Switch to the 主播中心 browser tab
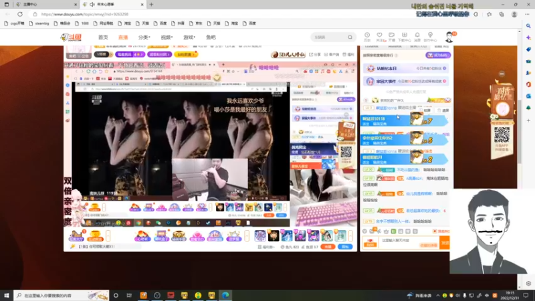Image resolution: width=535 pixels, height=301 pixels. (x=45, y=5)
